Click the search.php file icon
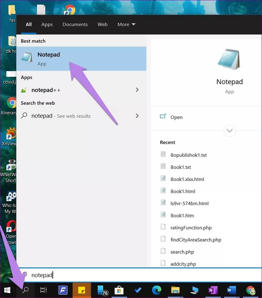Screen dimensions: 262x298 pos(163,251)
